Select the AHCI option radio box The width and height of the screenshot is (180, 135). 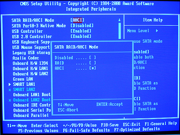tap(93, 68)
